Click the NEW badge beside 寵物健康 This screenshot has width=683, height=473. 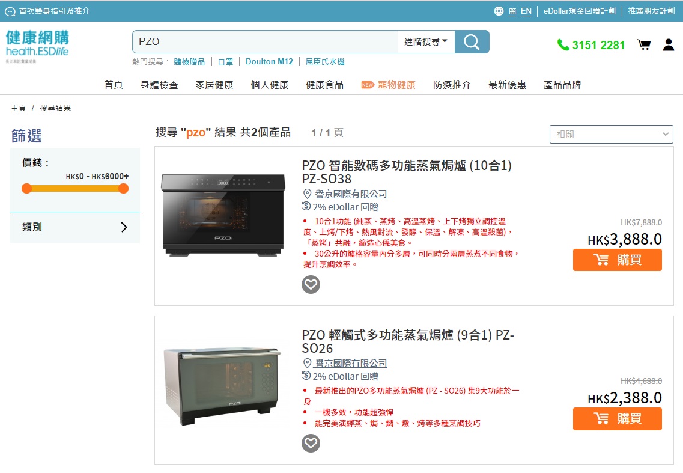[367, 85]
